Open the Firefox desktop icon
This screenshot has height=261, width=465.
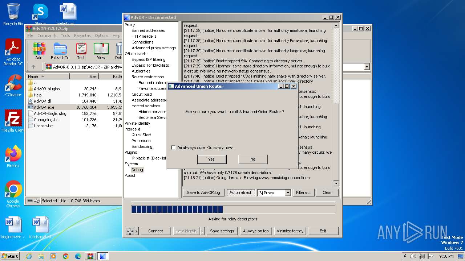point(13,157)
